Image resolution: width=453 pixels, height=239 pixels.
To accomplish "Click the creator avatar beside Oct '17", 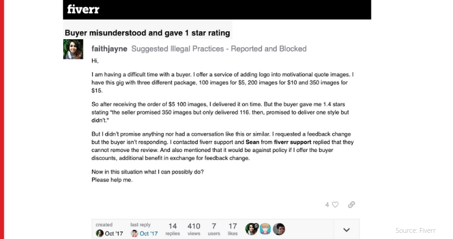I will point(99,233).
